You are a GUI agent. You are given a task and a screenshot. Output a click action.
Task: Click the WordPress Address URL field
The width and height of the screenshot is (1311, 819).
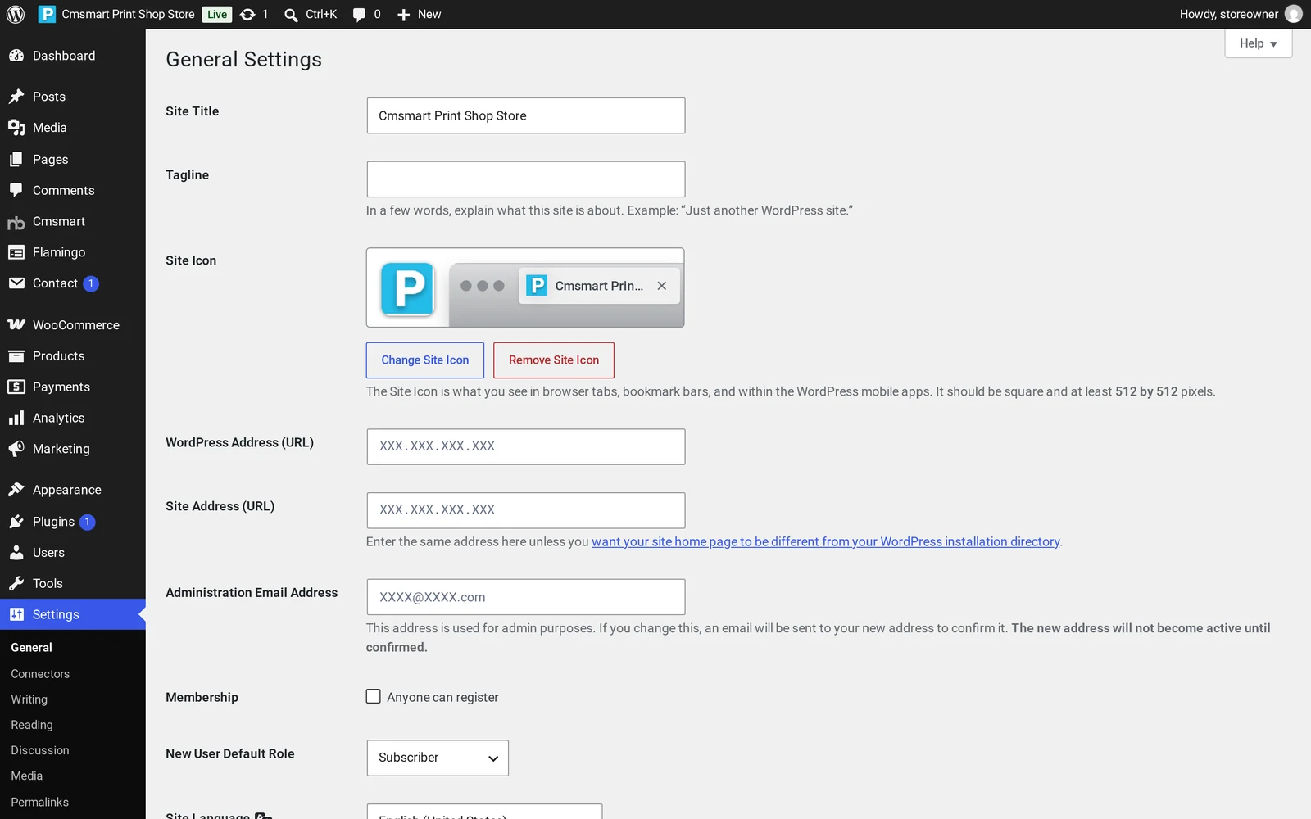click(x=526, y=447)
